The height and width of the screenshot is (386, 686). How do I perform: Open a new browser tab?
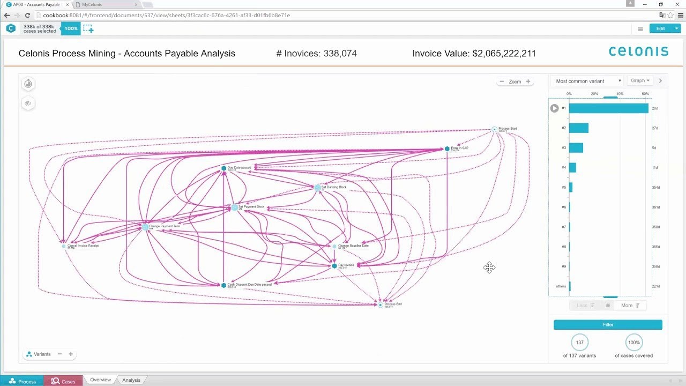click(x=147, y=4)
